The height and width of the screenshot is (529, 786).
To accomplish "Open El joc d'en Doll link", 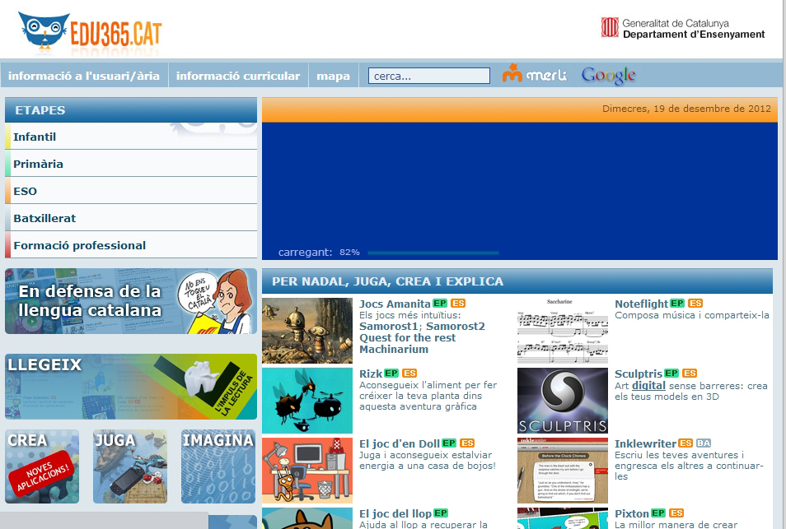I will click(400, 444).
